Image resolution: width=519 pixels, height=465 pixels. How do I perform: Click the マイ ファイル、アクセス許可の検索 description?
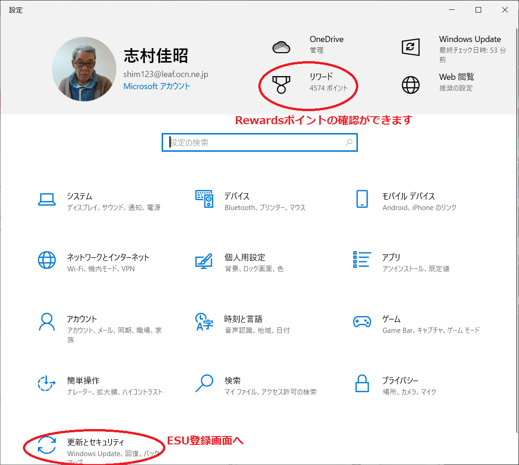270,392
